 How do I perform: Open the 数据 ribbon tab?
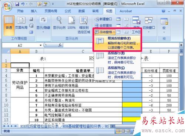[81, 11]
